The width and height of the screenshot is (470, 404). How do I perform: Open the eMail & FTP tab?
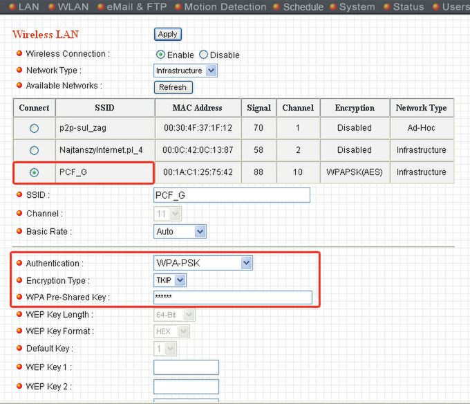tap(132, 7)
